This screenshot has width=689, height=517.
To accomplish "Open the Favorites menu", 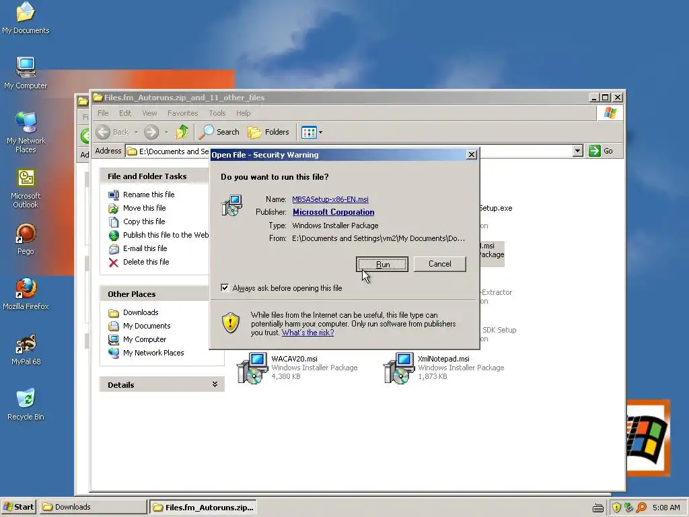I will pyautogui.click(x=183, y=113).
